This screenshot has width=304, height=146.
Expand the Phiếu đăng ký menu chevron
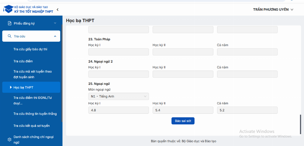point(55,23)
